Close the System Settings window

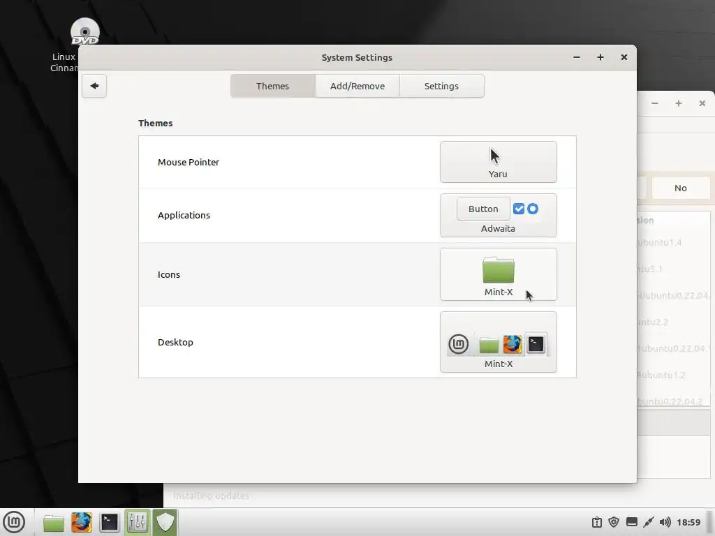[x=624, y=57]
